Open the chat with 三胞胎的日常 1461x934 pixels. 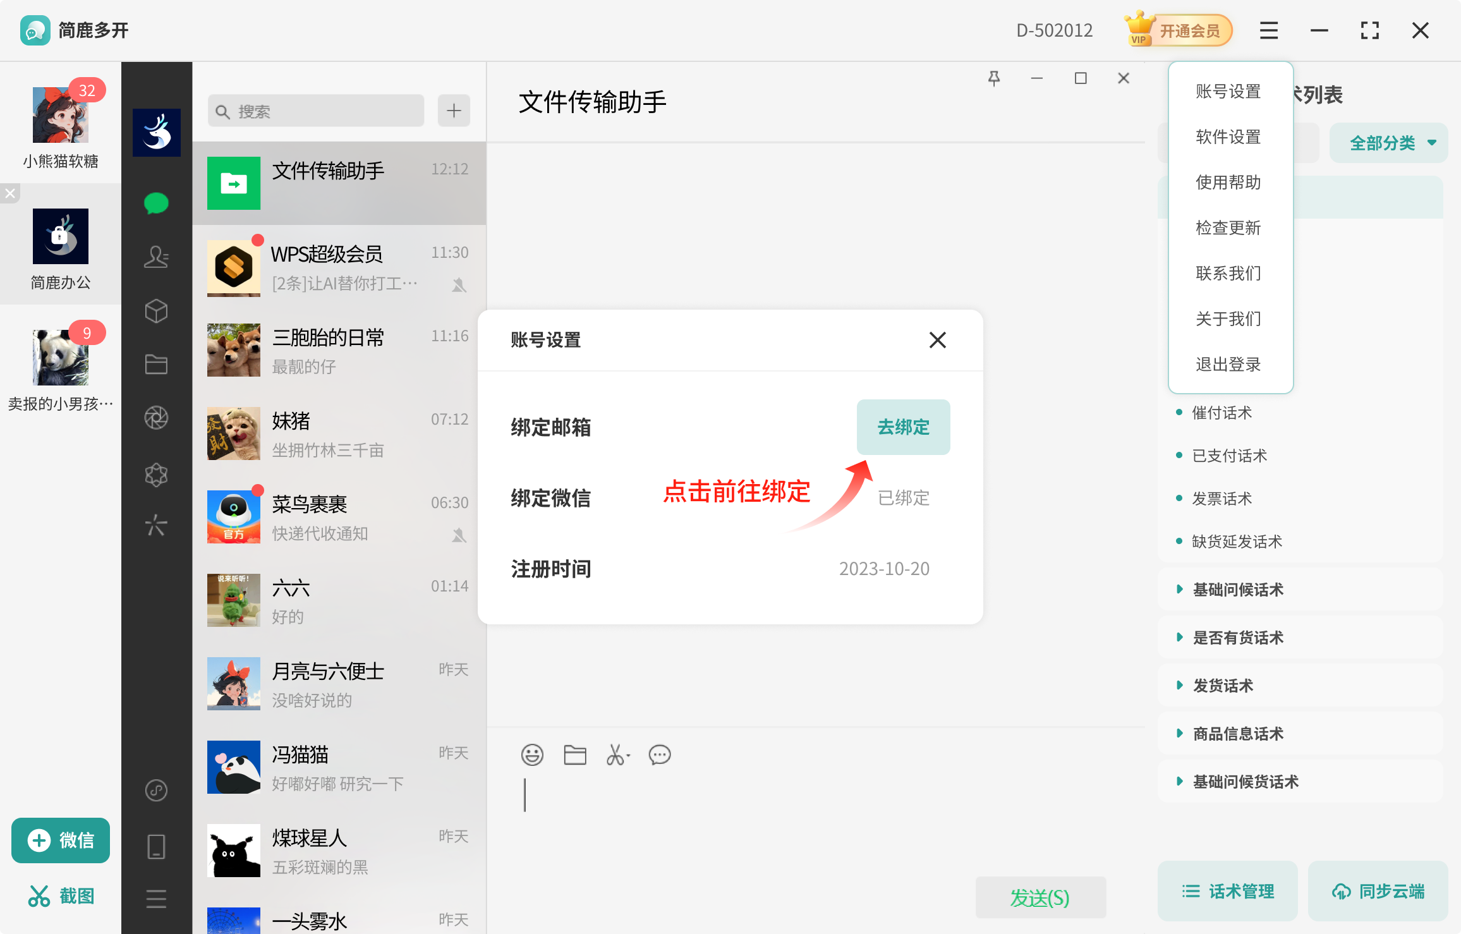pyautogui.click(x=339, y=350)
